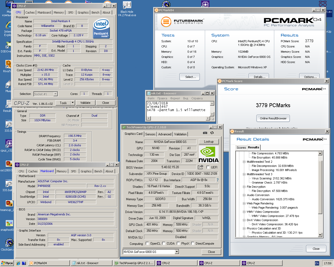Screen dimensions: 334x267
Task: Switch to nik.txt Notepad taskbar button
Action: click(92, 263)
